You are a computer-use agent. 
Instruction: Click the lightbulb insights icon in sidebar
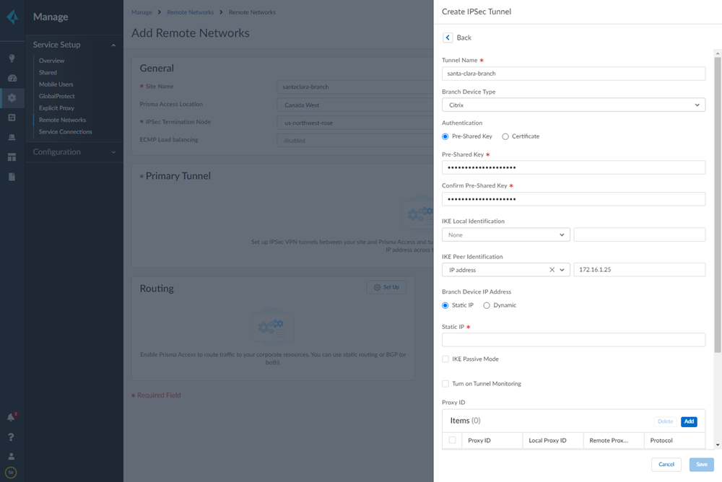(12, 58)
